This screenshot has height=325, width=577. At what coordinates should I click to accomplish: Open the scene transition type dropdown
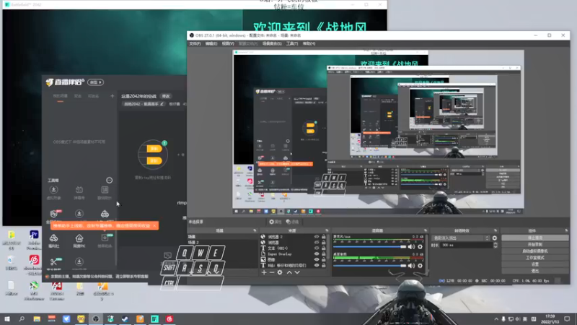[x=461, y=238]
